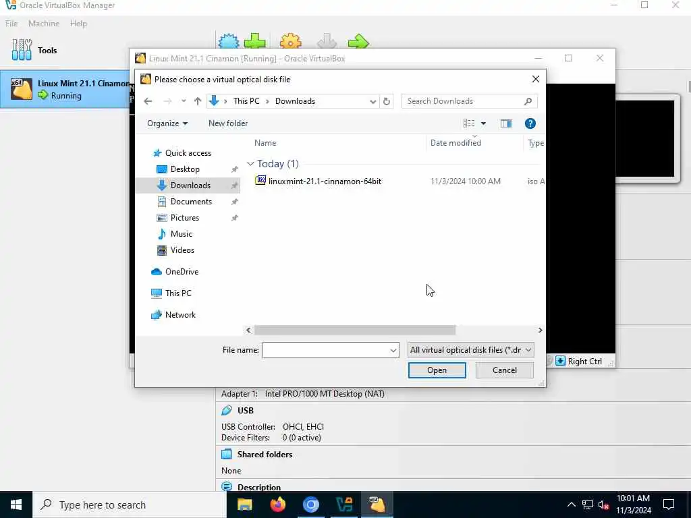Click the USB section heading in details
The height and width of the screenshot is (518, 691).
tap(245, 411)
